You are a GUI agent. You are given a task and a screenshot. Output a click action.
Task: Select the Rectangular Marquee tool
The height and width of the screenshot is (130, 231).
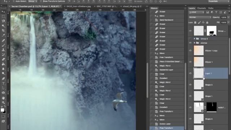tap(3, 17)
